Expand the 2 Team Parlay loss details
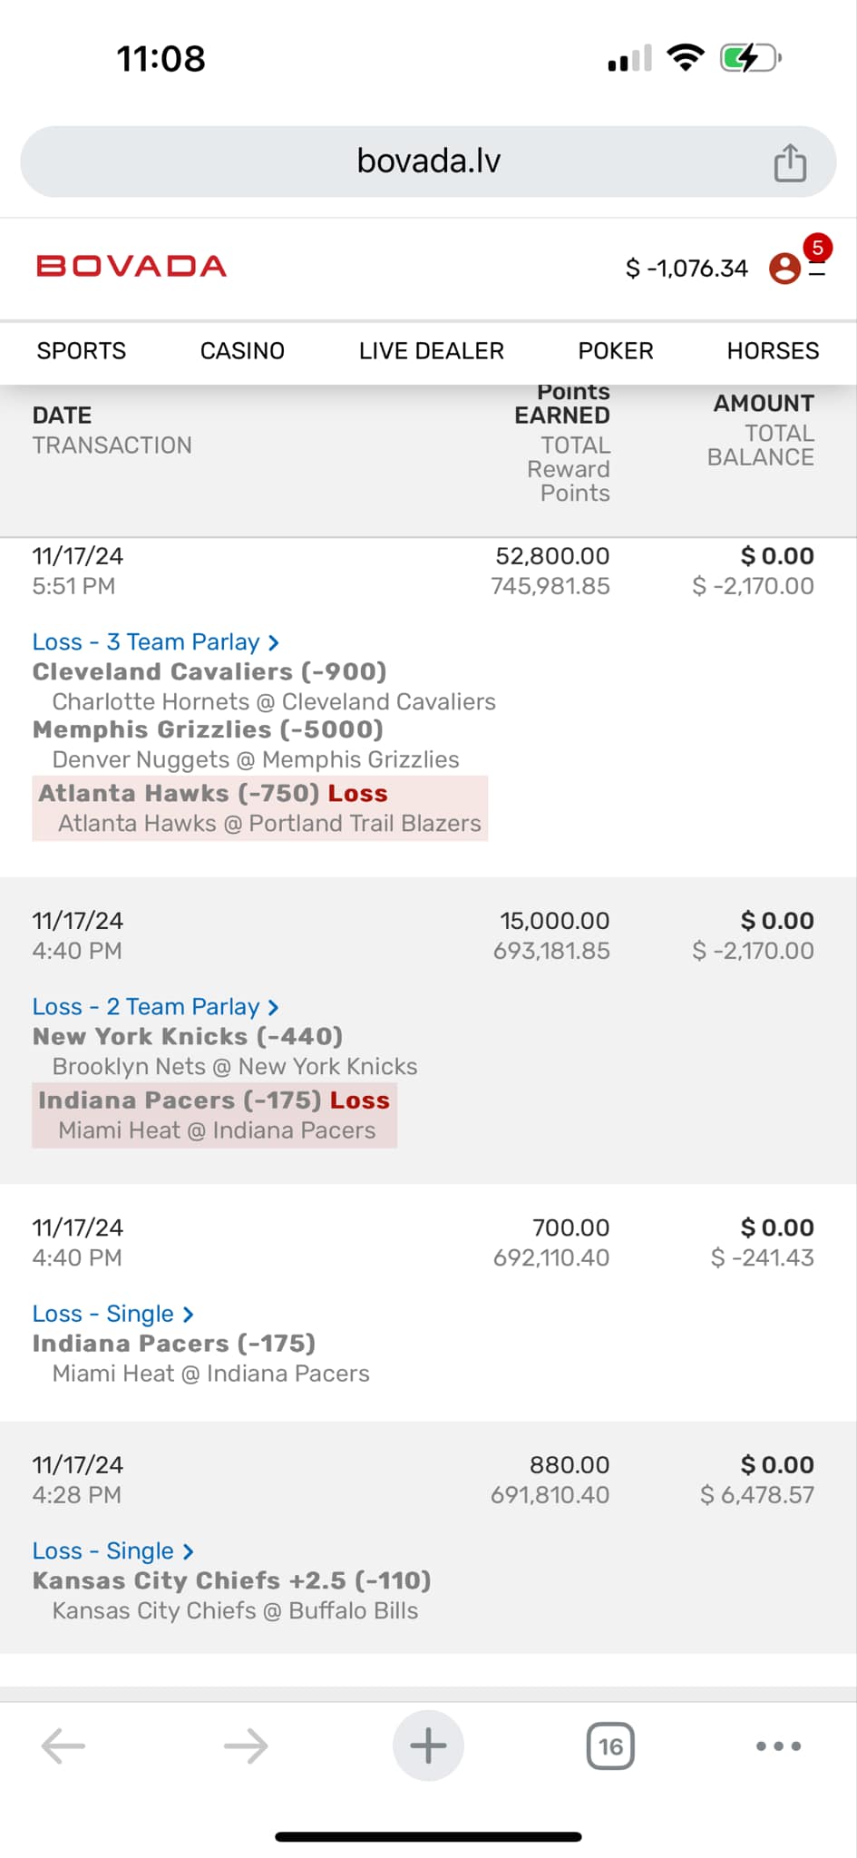This screenshot has width=857, height=1858. 155,1007
